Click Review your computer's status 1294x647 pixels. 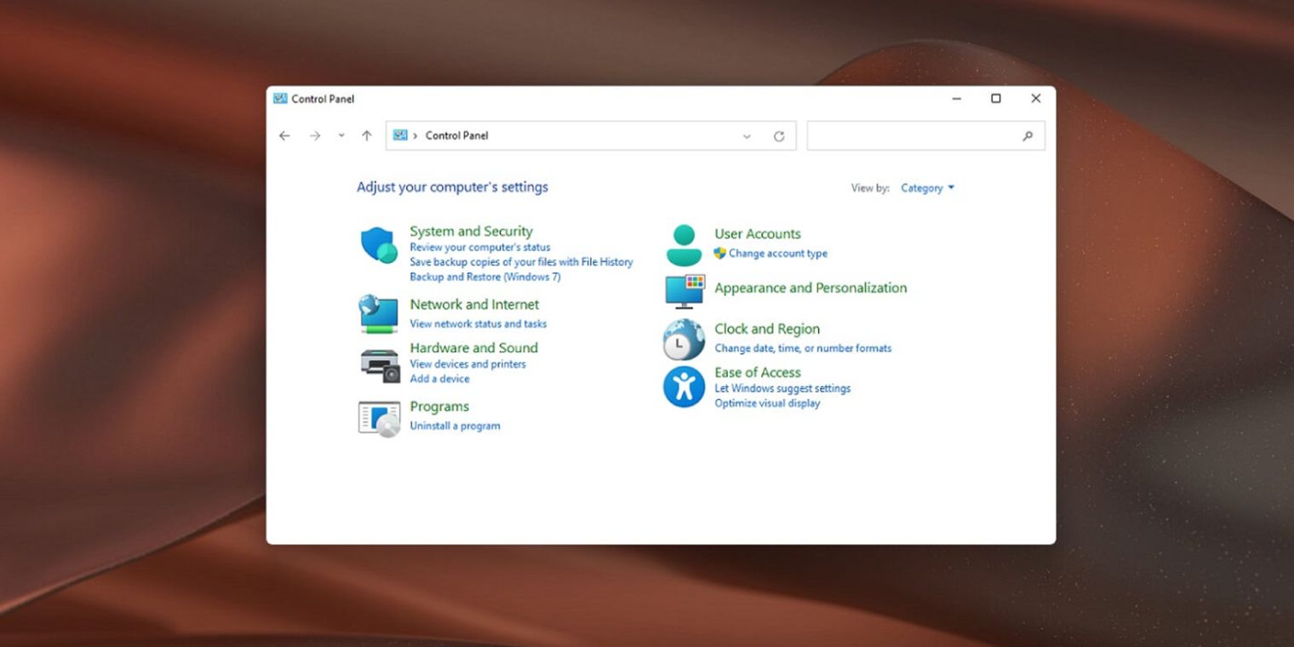tap(480, 247)
